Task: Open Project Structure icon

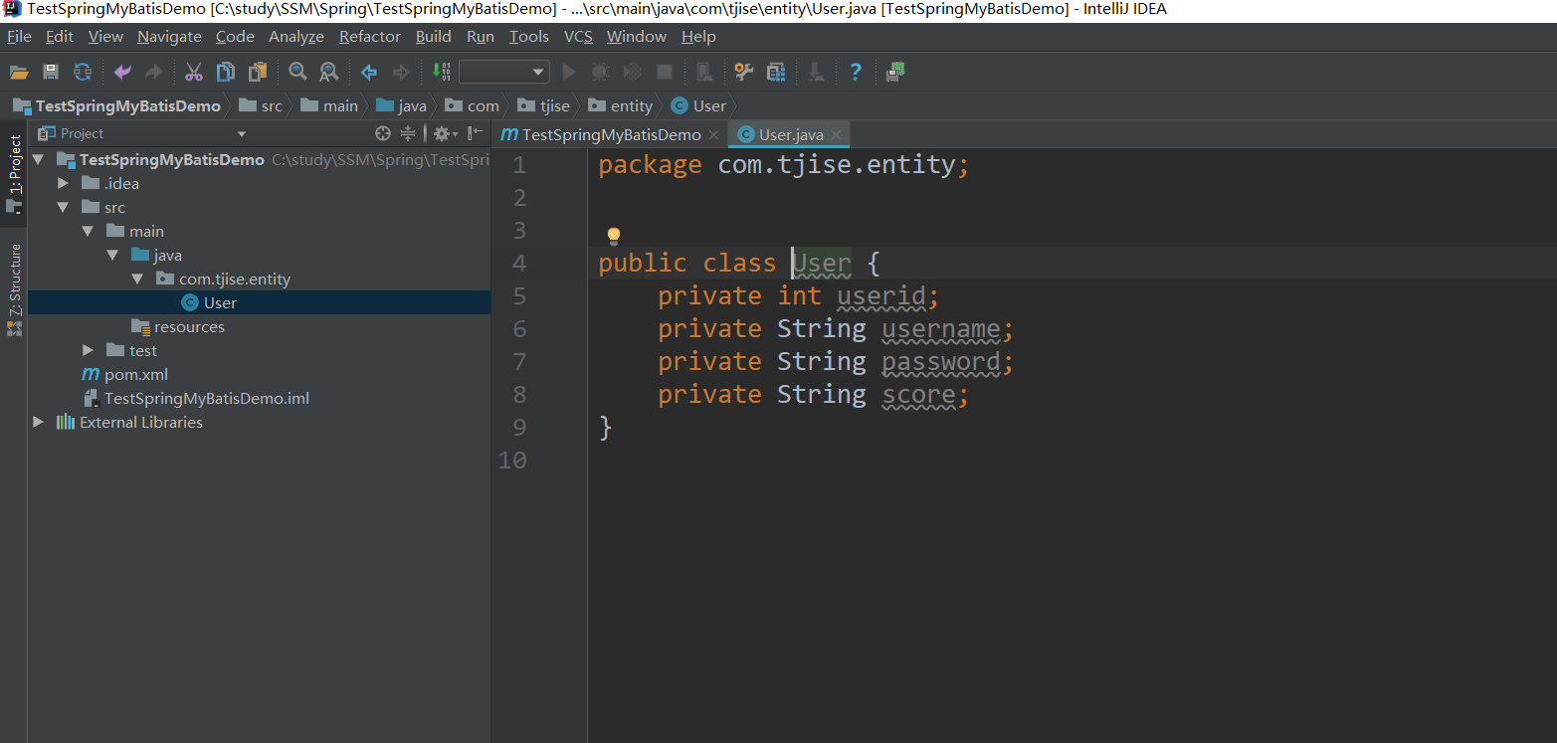Action: (775, 72)
